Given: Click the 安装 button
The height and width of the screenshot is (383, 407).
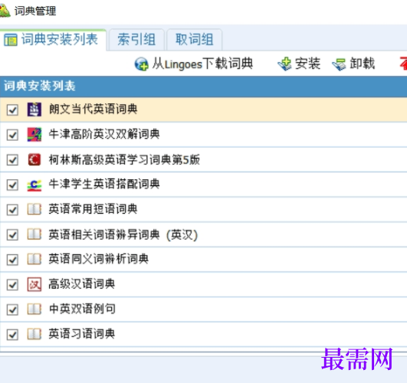Looking at the screenshot, I should 299,64.
